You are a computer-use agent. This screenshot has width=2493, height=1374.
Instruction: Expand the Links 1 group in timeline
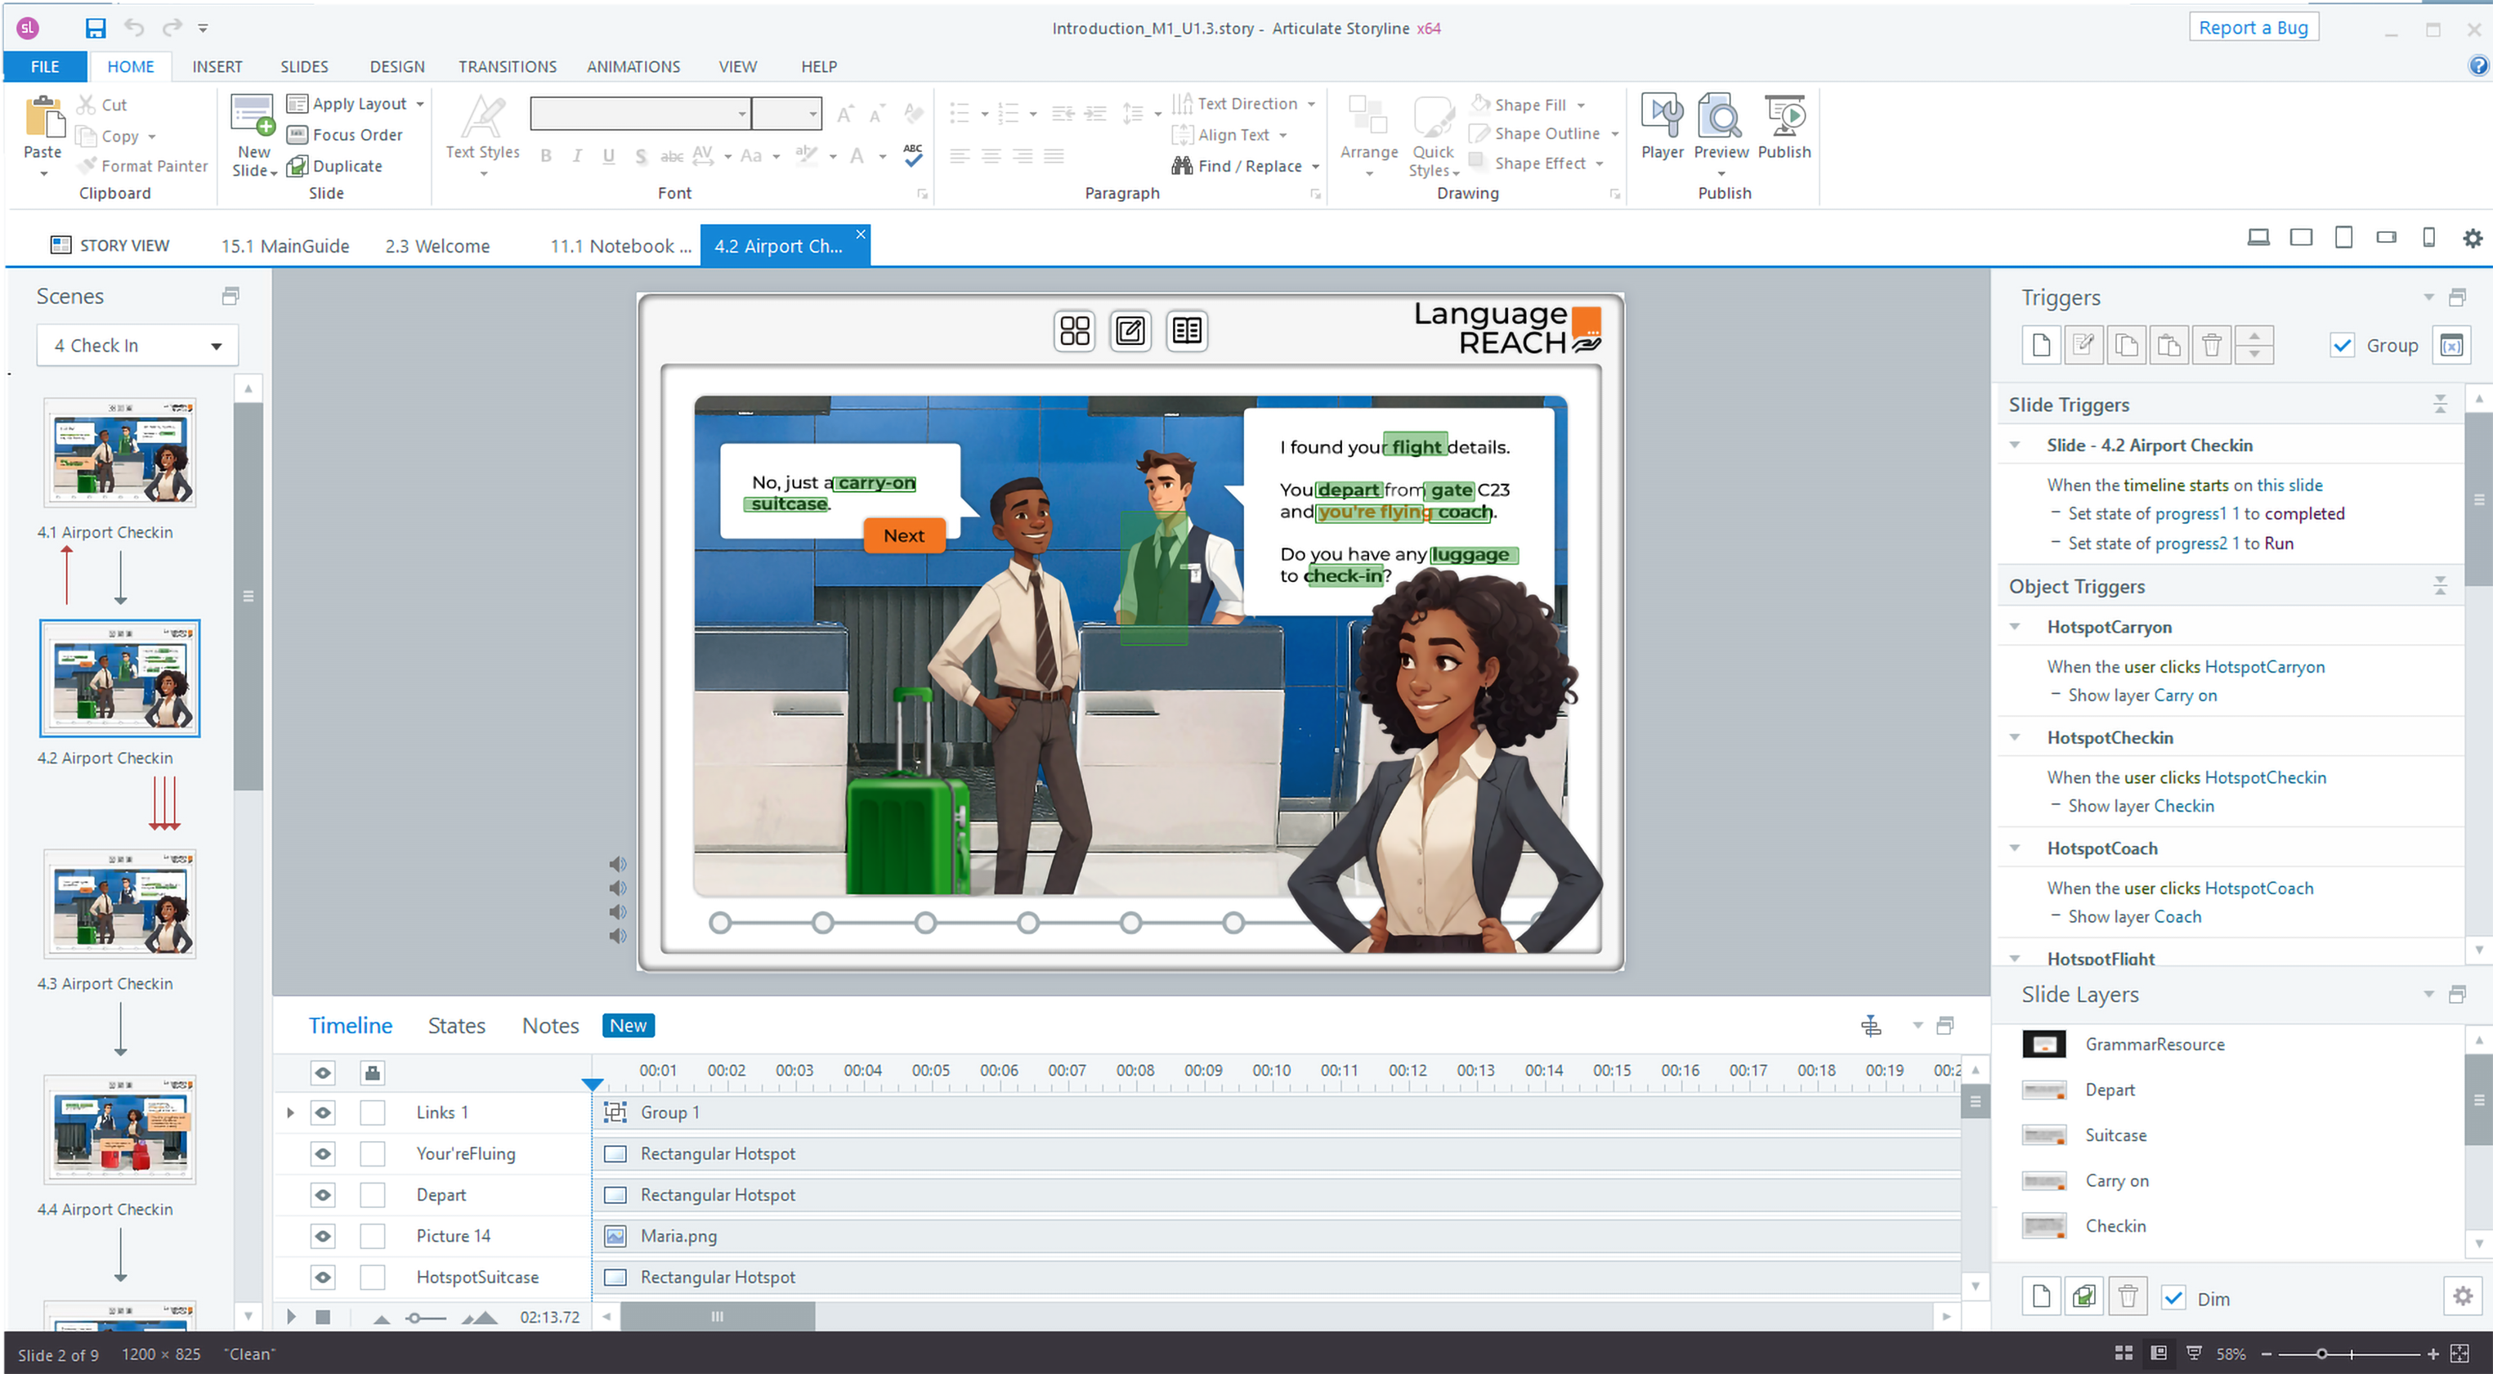(x=290, y=1112)
